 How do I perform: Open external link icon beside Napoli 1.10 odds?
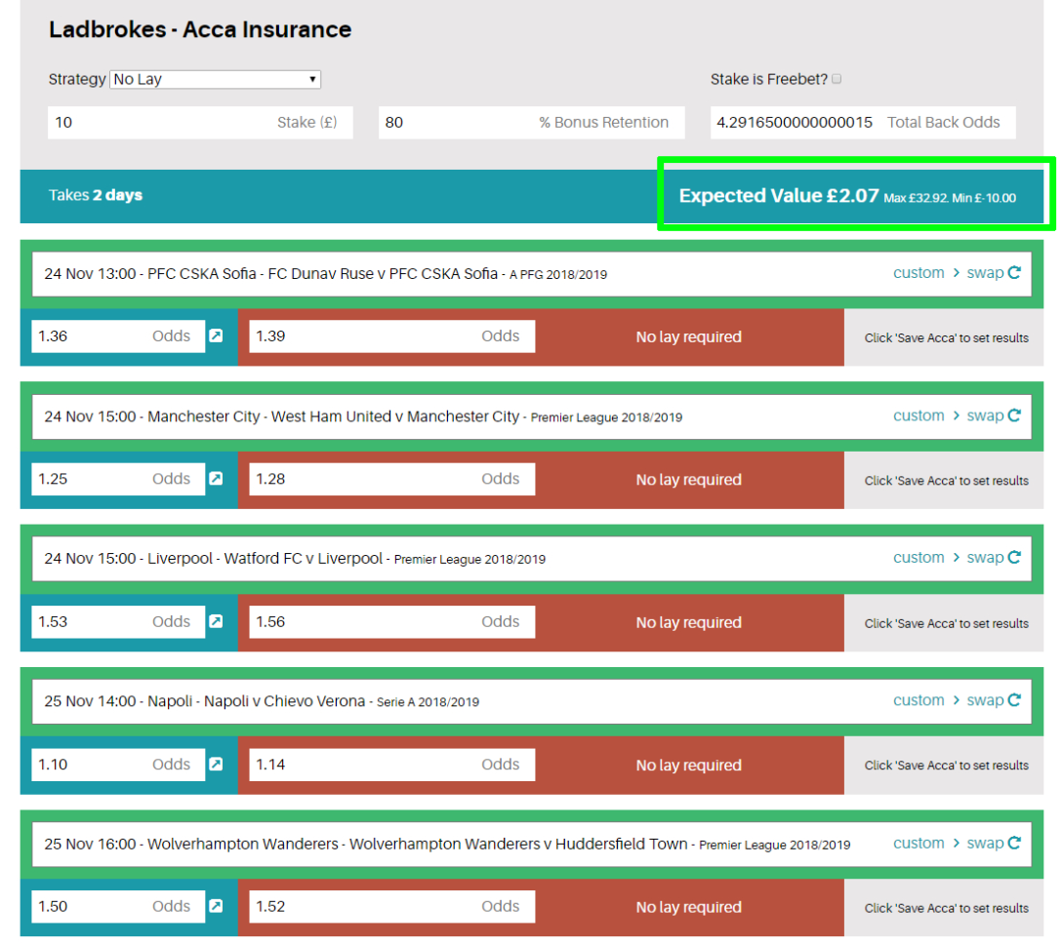point(216,765)
